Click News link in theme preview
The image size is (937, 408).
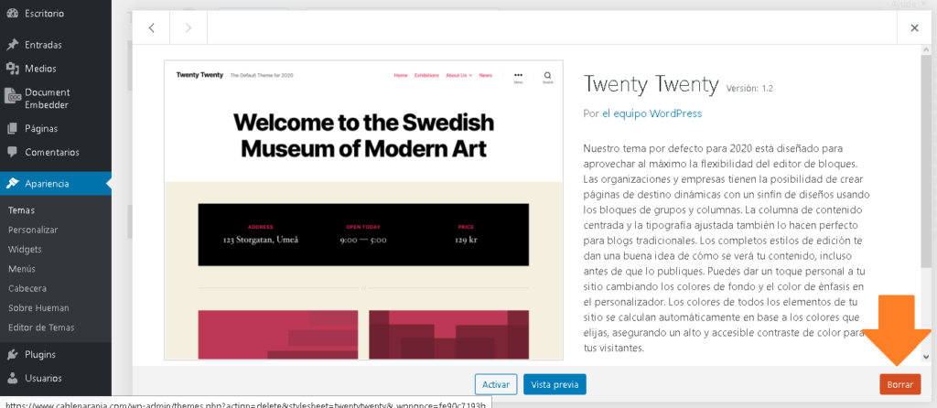click(485, 75)
